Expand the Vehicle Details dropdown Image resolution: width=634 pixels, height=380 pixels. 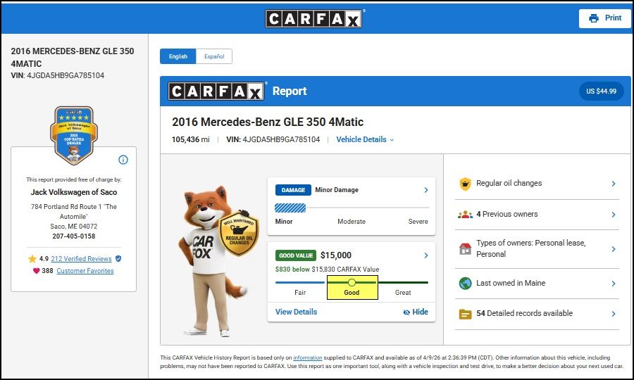365,139
